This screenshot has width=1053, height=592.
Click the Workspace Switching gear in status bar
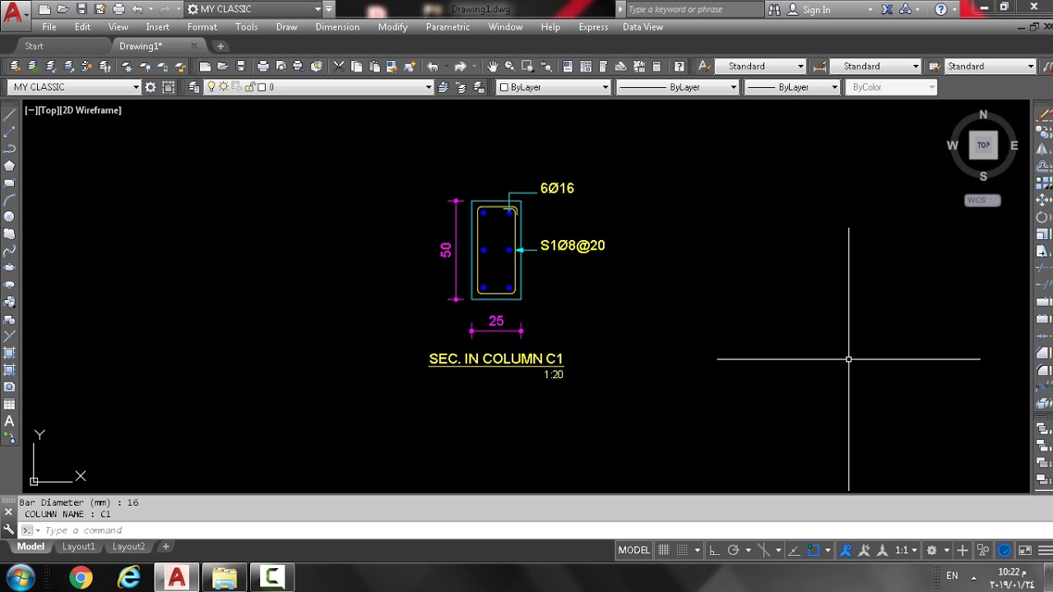click(931, 550)
